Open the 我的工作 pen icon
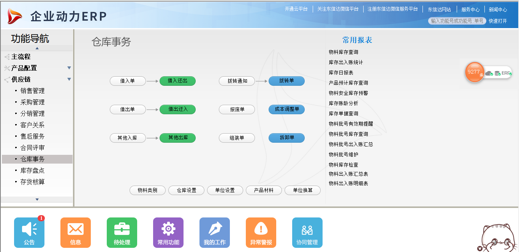519x252 pixels. coord(214,232)
